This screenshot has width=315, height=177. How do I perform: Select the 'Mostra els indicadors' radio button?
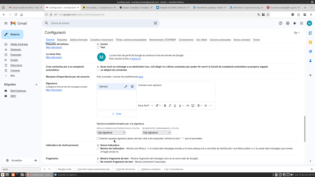tap(98, 148)
